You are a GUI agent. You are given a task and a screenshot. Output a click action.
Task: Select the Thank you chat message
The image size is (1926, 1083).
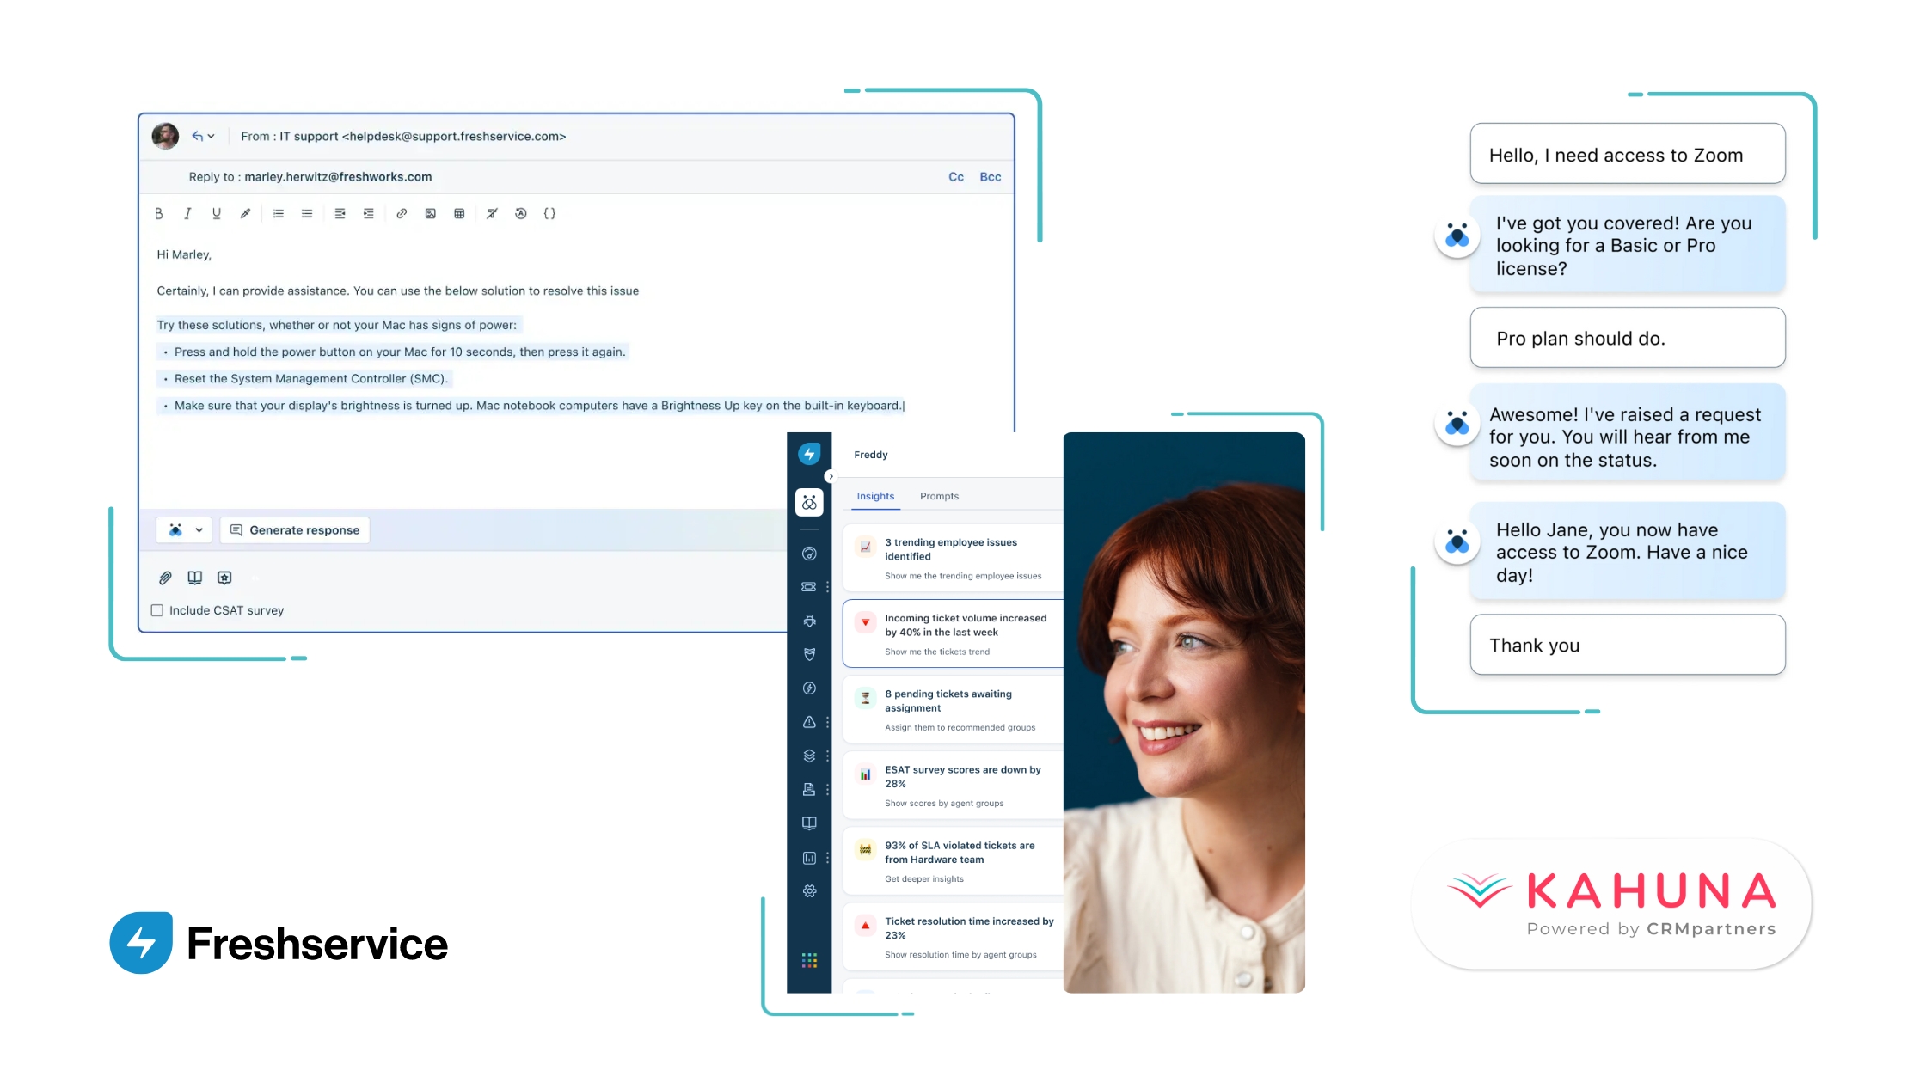click(x=1628, y=645)
